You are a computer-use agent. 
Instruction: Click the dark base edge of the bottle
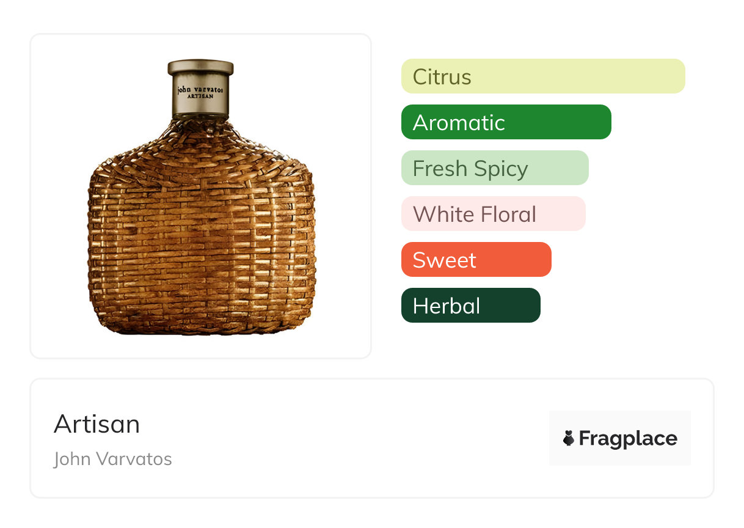(x=201, y=332)
